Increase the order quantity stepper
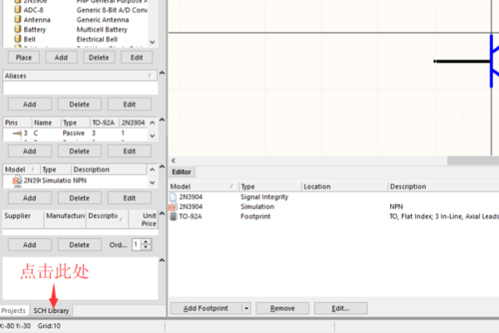The height and width of the screenshot is (333, 499). [x=146, y=242]
